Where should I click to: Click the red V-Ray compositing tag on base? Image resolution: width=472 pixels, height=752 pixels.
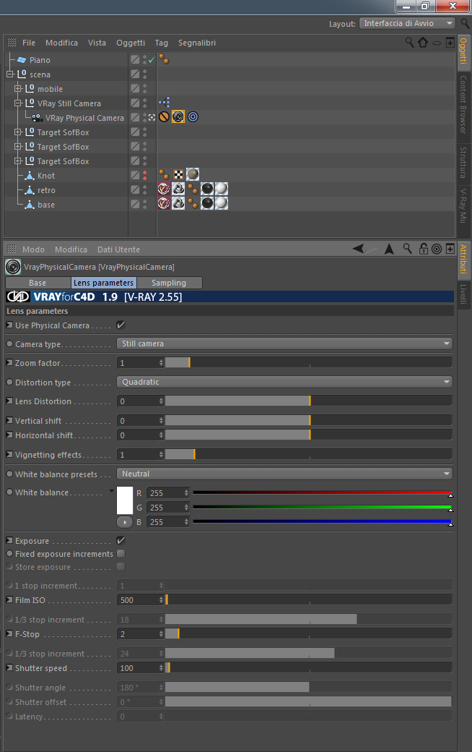tap(164, 203)
